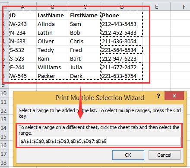Select the Chris first name cell
Screen dimensions: 190x168
pos(85,41)
